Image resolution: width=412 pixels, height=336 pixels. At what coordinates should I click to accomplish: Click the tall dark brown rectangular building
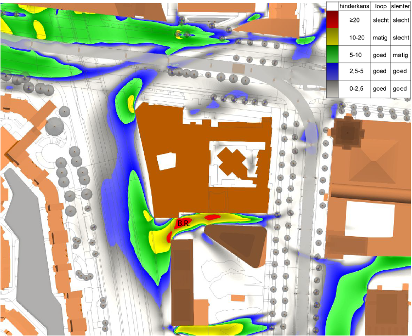[182, 282]
